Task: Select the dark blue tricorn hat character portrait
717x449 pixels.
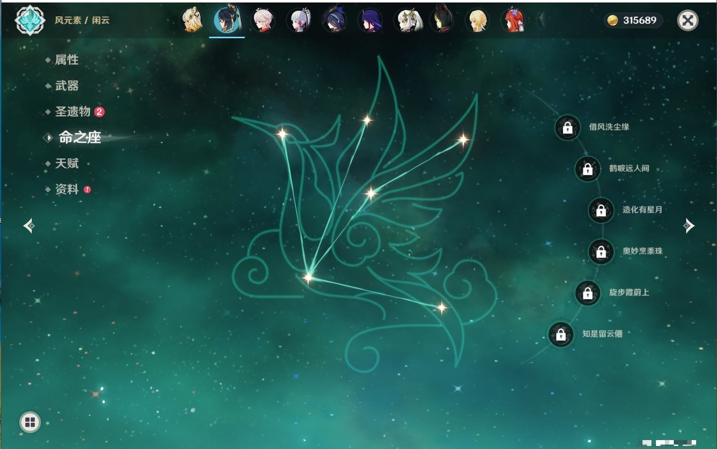Action: tap(334, 20)
